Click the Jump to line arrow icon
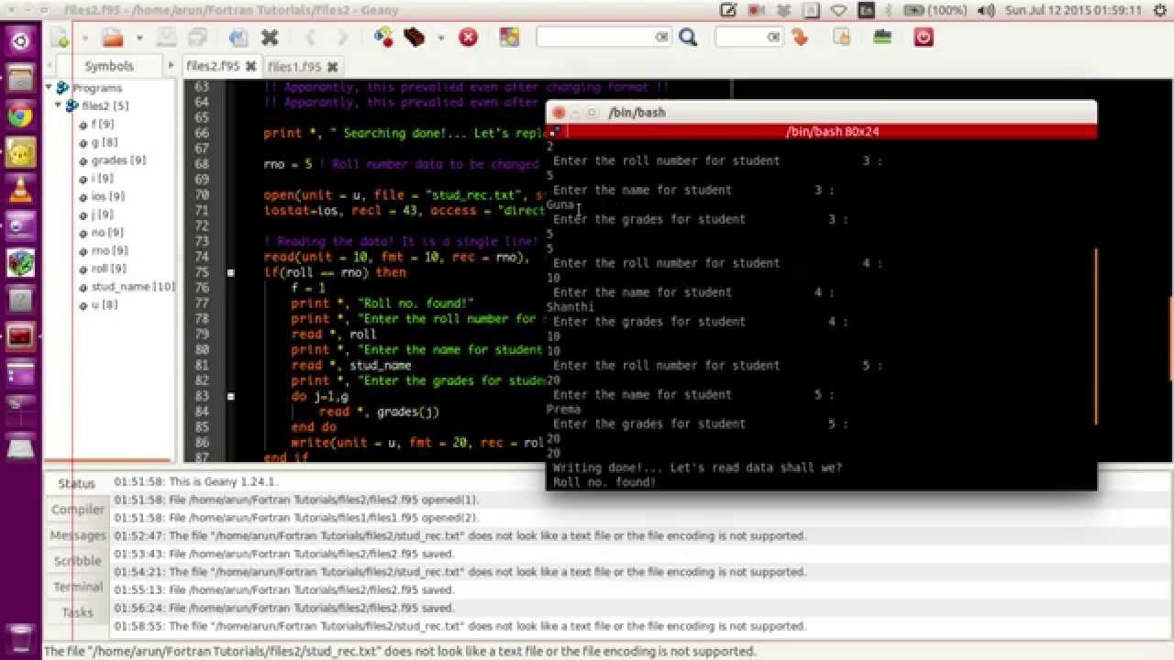1174x660 pixels. click(800, 38)
